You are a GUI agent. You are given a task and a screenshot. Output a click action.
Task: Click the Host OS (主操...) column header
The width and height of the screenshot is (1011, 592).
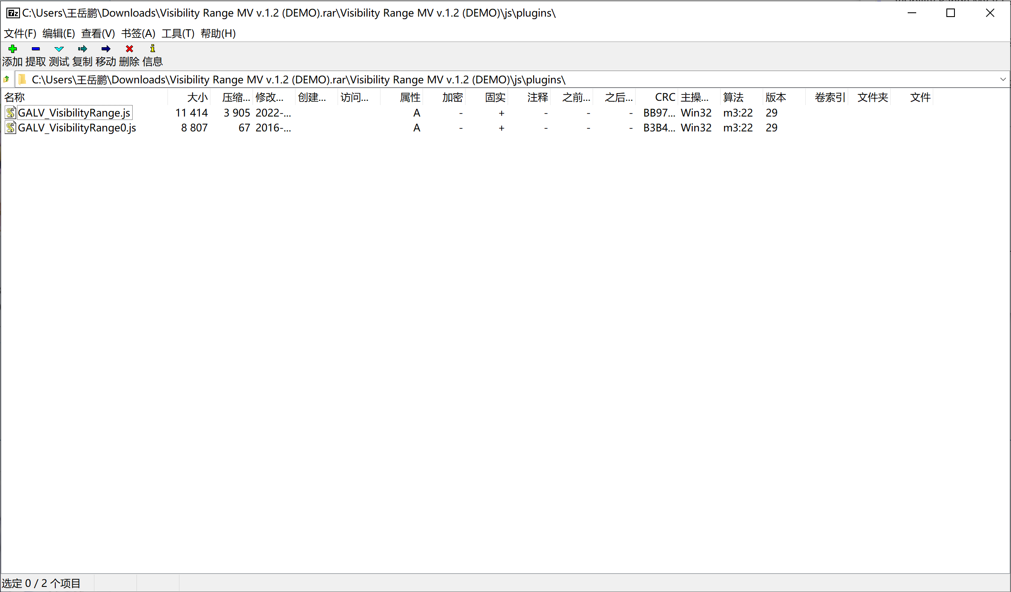click(x=699, y=97)
